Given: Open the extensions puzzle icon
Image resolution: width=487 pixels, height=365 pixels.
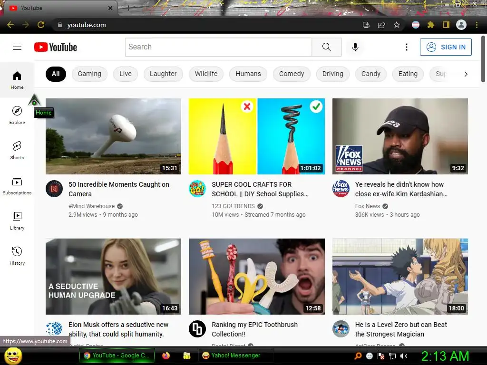Looking at the screenshot, I should (x=431, y=25).
